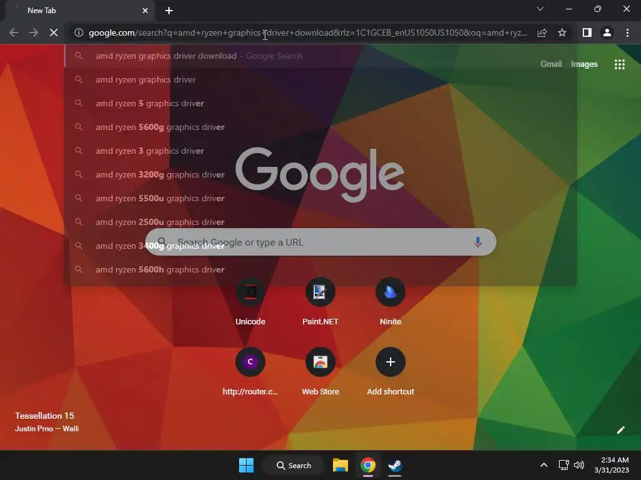
Task: Select suggestion amd ryzen 2500u graphics driver
Action: click(x=320, y=222)
